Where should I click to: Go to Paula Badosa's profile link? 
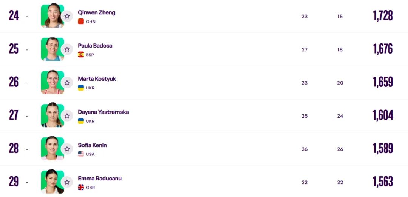(95, 46)
